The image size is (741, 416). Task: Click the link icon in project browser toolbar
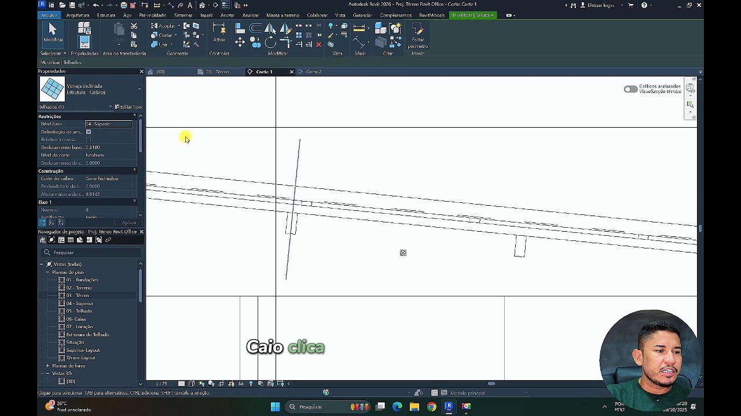[x=108, y=240]
